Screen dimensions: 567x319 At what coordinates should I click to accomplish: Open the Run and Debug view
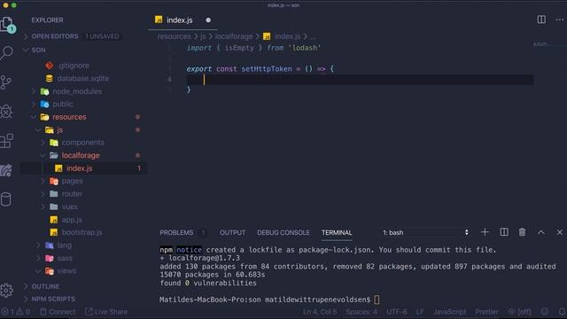click(x=6, y=112)
